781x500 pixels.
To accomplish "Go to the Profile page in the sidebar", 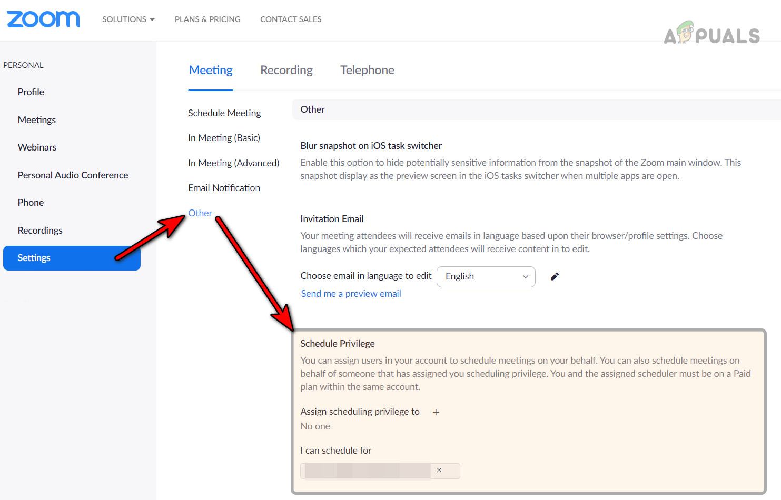I will pyautogui.click(x=31, y=92).
